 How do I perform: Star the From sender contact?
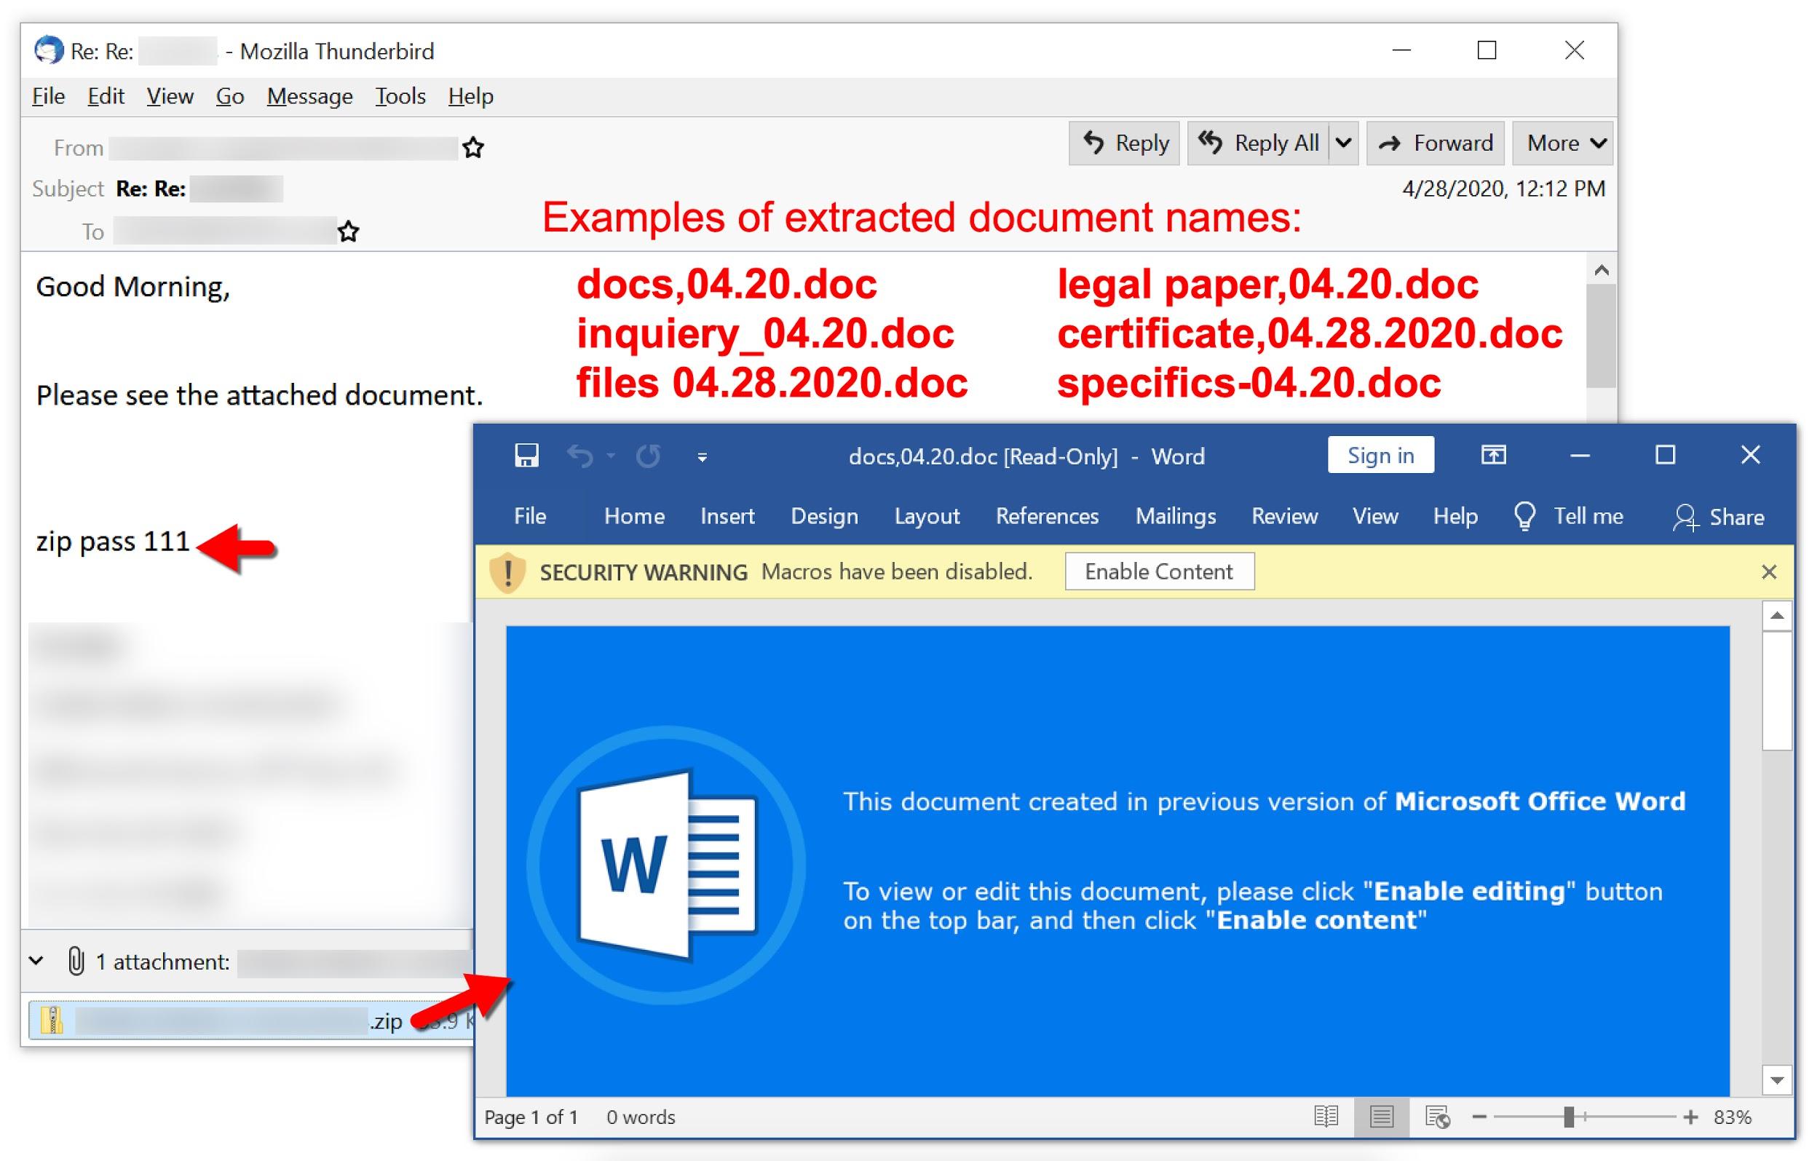coord(473,147)
